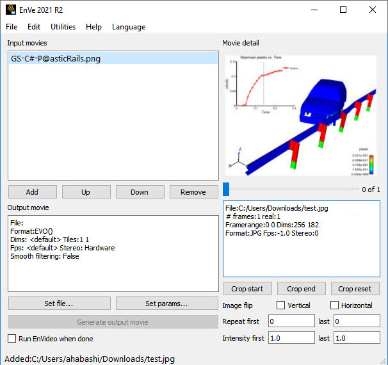Click 'Format:JPG Fps:-1.0 Stereo:0' detail line
The image size is (388, 365).
click(x=271, y=233)
